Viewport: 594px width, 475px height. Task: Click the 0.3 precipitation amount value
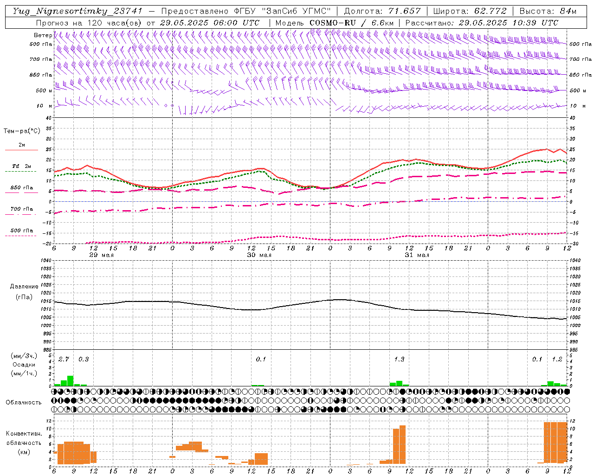click(x=83, y=359)
